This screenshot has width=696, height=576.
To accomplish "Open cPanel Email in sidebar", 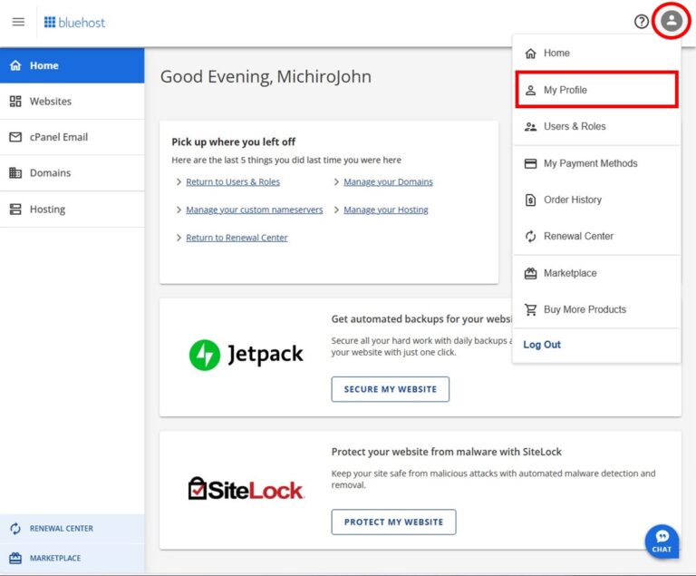I will [x=72, y=137].
